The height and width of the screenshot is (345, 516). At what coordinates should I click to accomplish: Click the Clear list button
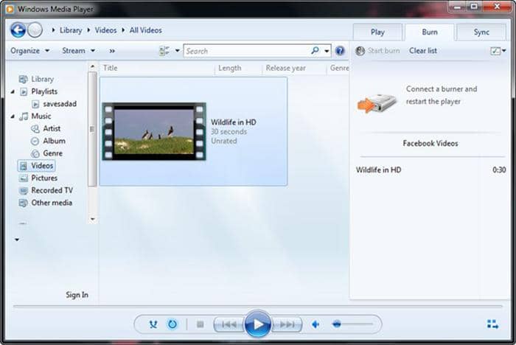423,51
